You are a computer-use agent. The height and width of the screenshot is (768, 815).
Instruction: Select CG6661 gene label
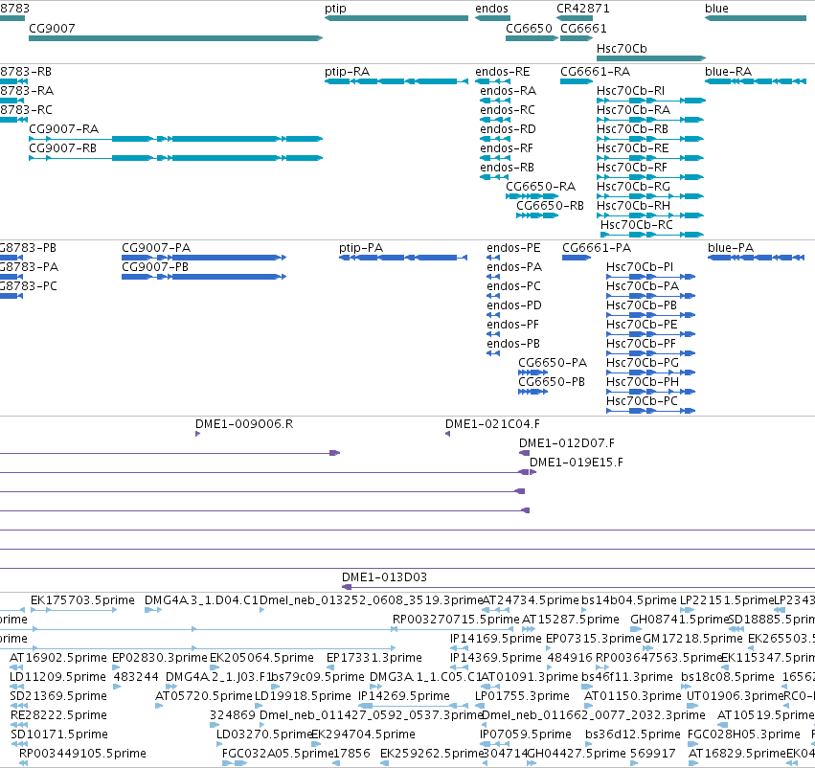[x=583, y=28]
